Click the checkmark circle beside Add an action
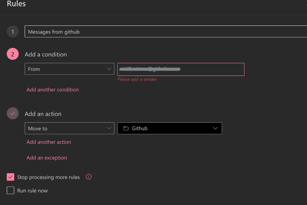 point(13,114)
